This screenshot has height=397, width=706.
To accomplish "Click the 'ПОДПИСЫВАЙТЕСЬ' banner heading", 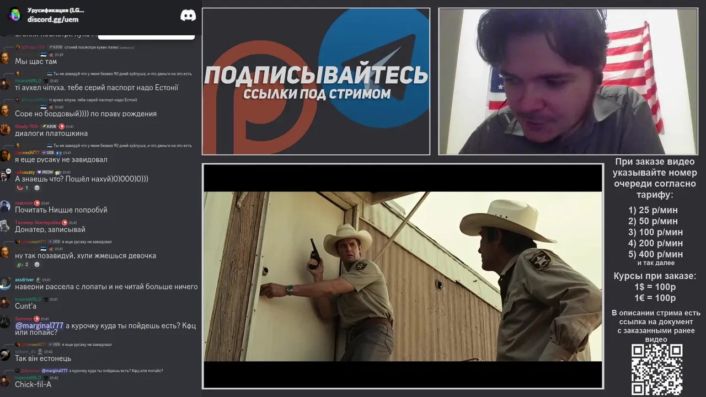I will tap(316, 75).
